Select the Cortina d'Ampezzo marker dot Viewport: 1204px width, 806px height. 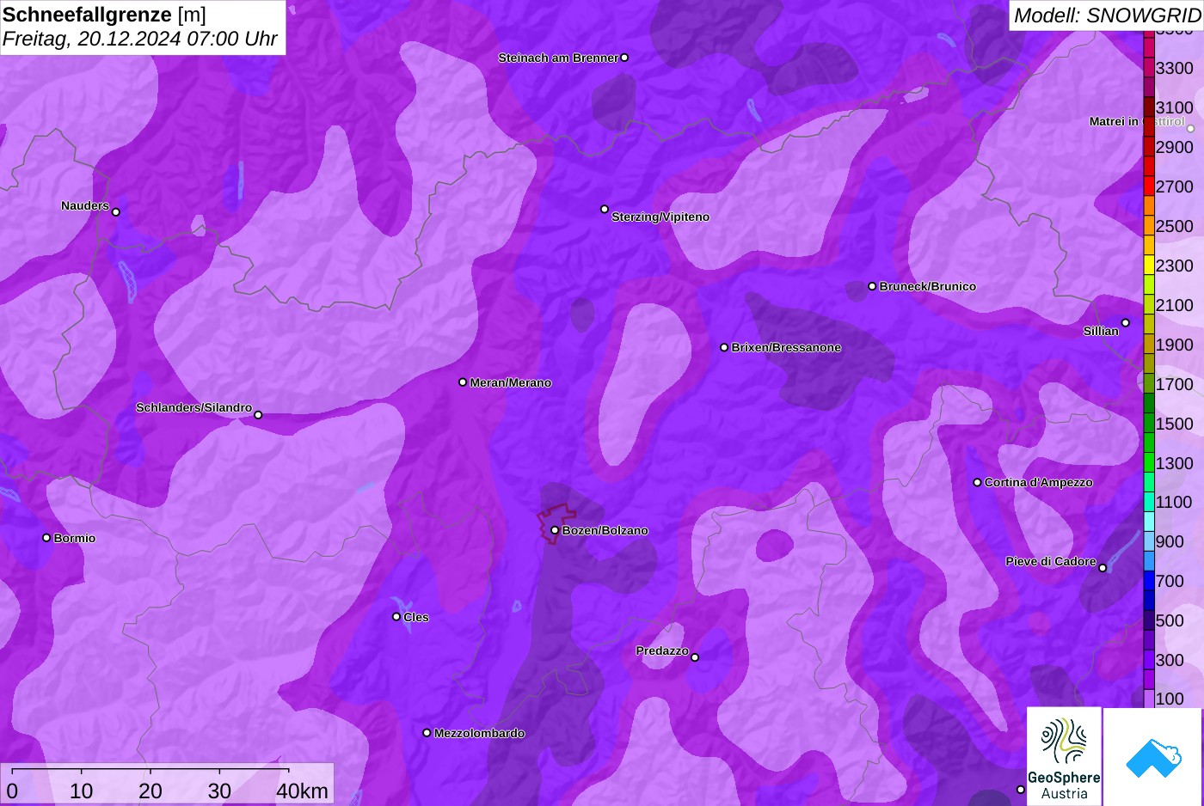point(977,482)
